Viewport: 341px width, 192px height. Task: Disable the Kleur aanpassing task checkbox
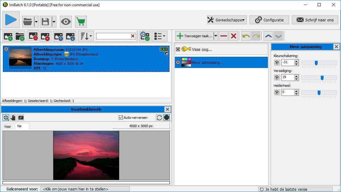[x=178, y=62]
